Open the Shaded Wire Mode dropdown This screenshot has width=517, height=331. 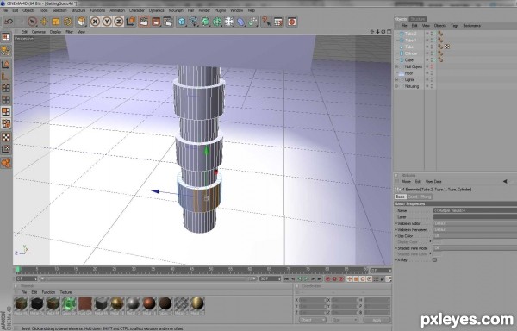(x=475, y=248)
